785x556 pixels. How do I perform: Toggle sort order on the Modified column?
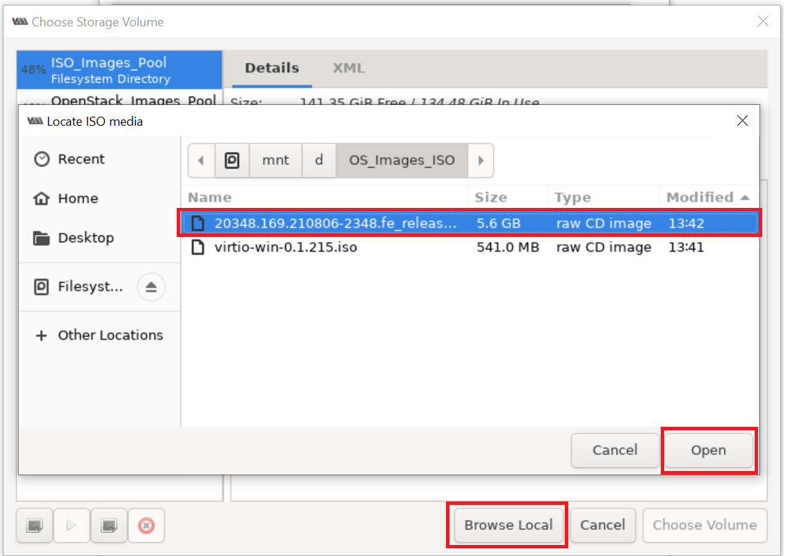(708, 198)
